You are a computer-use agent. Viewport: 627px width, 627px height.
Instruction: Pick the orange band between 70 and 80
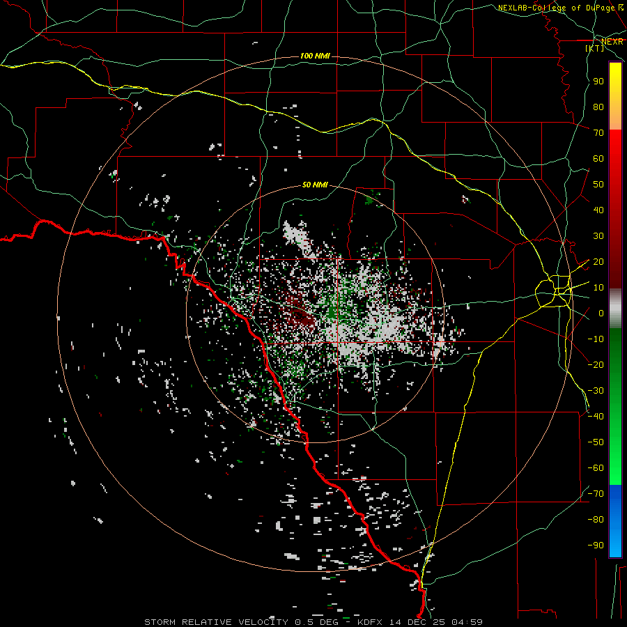coord(615,120)
